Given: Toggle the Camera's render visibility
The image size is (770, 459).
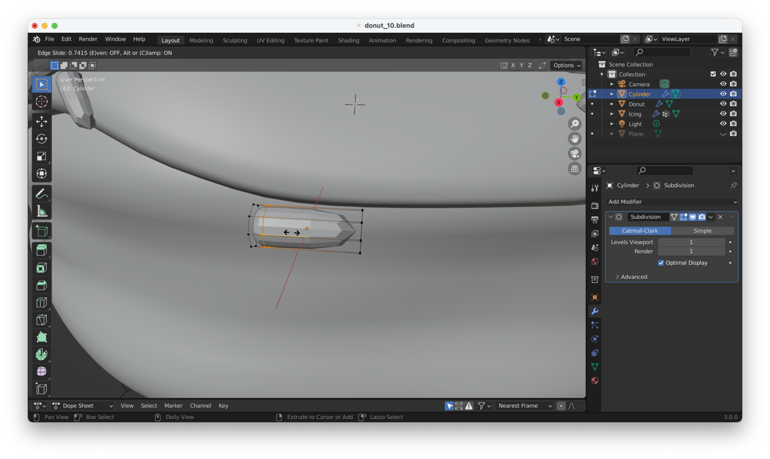Looking at the screenshot, I should pos(734,83).
